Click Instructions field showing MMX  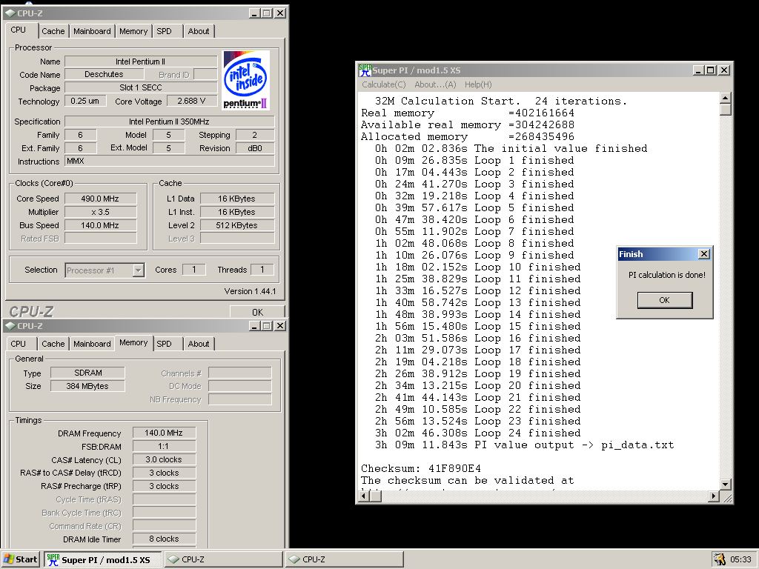(x=170, y=161)
